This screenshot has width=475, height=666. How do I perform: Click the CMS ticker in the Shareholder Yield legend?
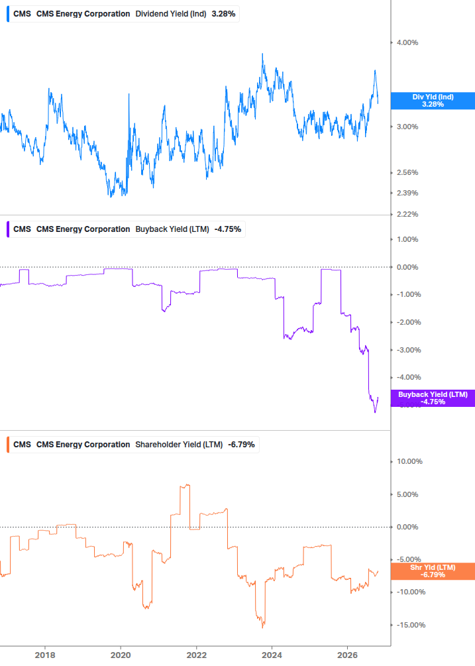click(22, 445)
